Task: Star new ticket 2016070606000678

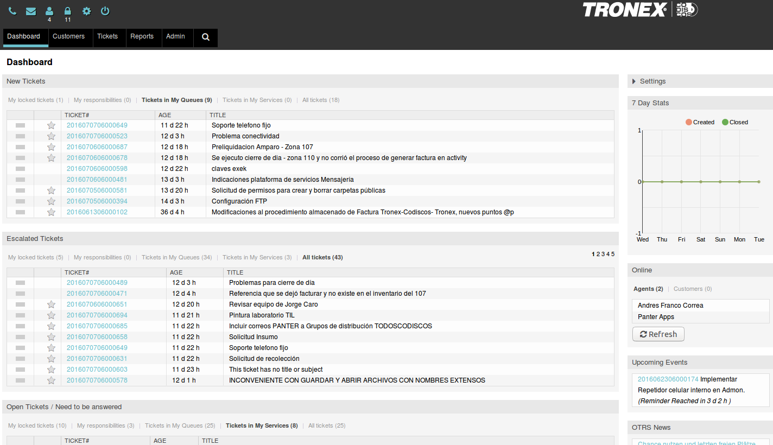Action: click(52, 158)
